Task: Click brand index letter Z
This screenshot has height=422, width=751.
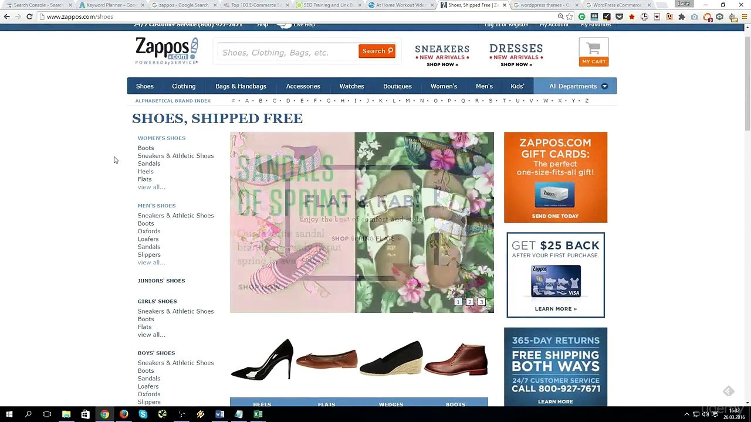Action: point(587,101)
